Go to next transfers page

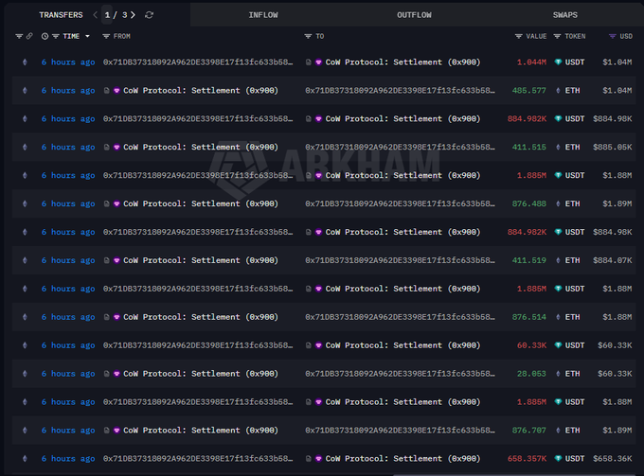click(x=134, y=15)
